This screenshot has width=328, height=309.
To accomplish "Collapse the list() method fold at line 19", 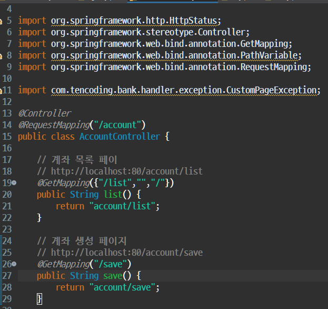I will pos(14,183).
